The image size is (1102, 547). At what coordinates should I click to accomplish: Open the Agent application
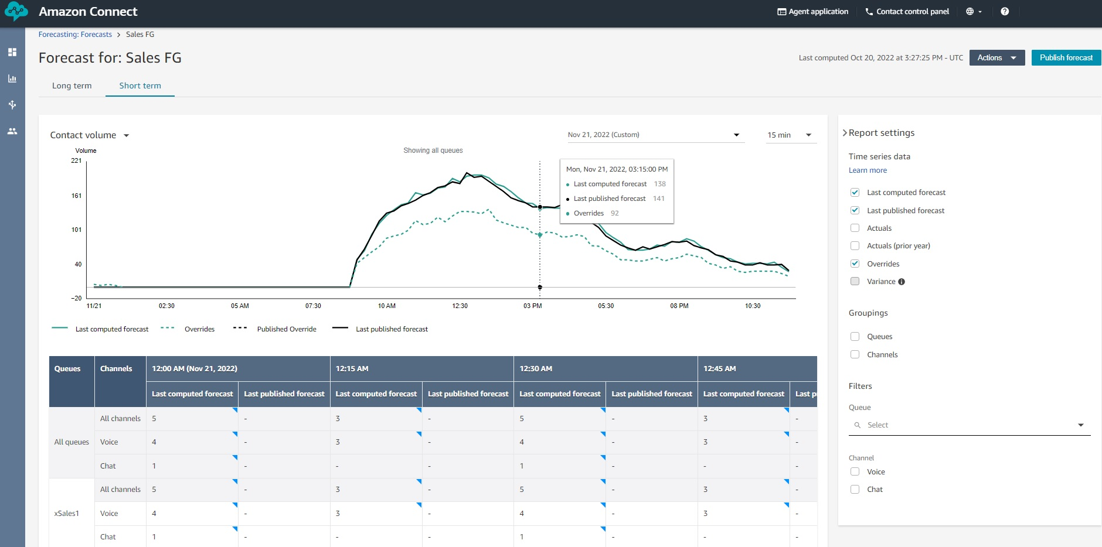(812, 11)
